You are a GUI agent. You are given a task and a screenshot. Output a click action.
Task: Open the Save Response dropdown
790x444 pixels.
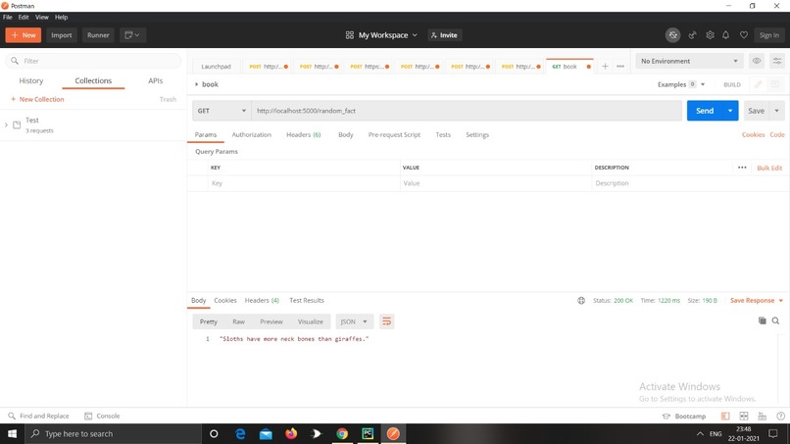(x=757, y=300)
